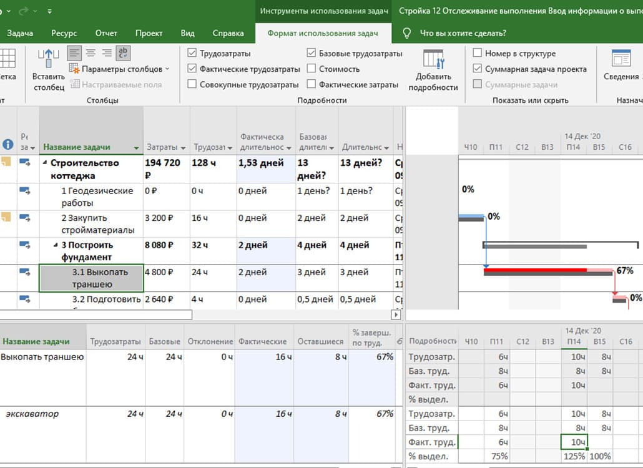Check the Номер в структуре option
Viewport: 643px width, 468px height.
tap(478, 54)
